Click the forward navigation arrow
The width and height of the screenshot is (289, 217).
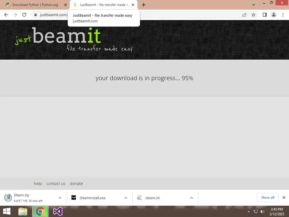pyautogui.click(x=15, y=15)
